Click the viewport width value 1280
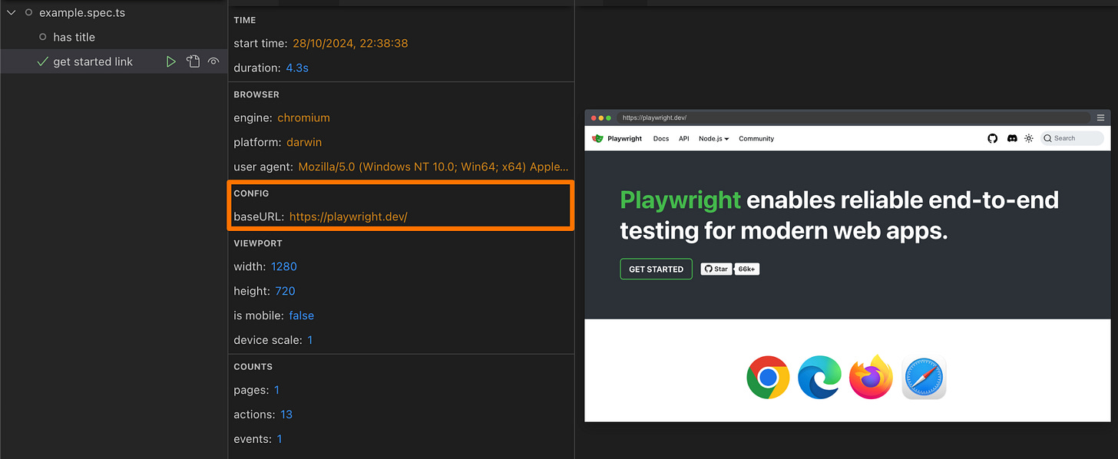The width and height of the screenshot is (1118, 459). pos(283,266)
